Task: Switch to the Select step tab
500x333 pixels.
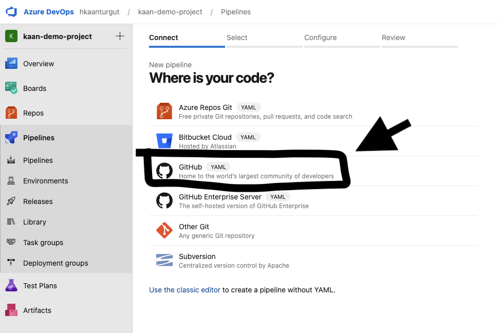Action: click(x=237, y=38)
